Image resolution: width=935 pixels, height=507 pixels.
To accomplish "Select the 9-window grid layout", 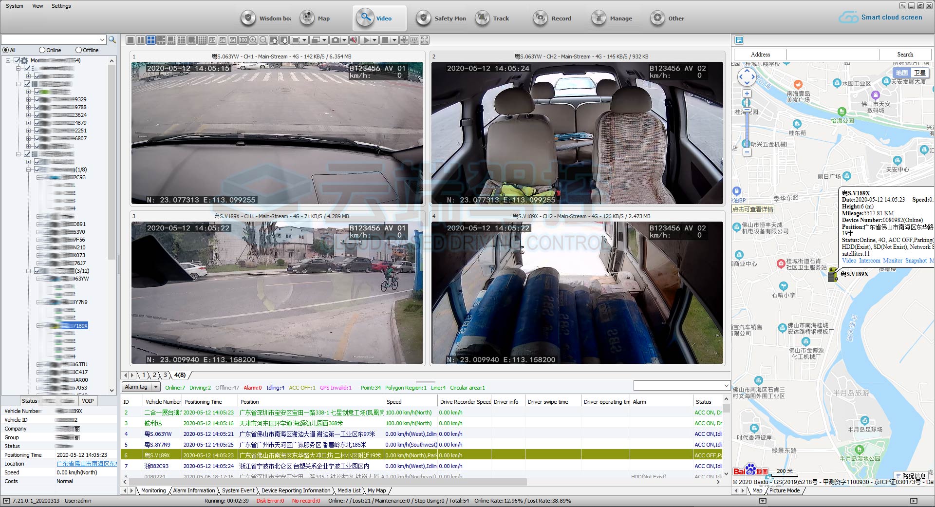I will pos(182,40).
